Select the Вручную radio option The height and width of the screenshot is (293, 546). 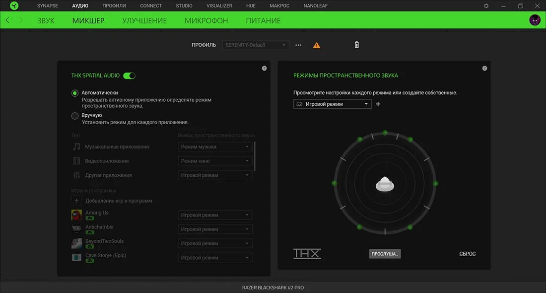75,116
